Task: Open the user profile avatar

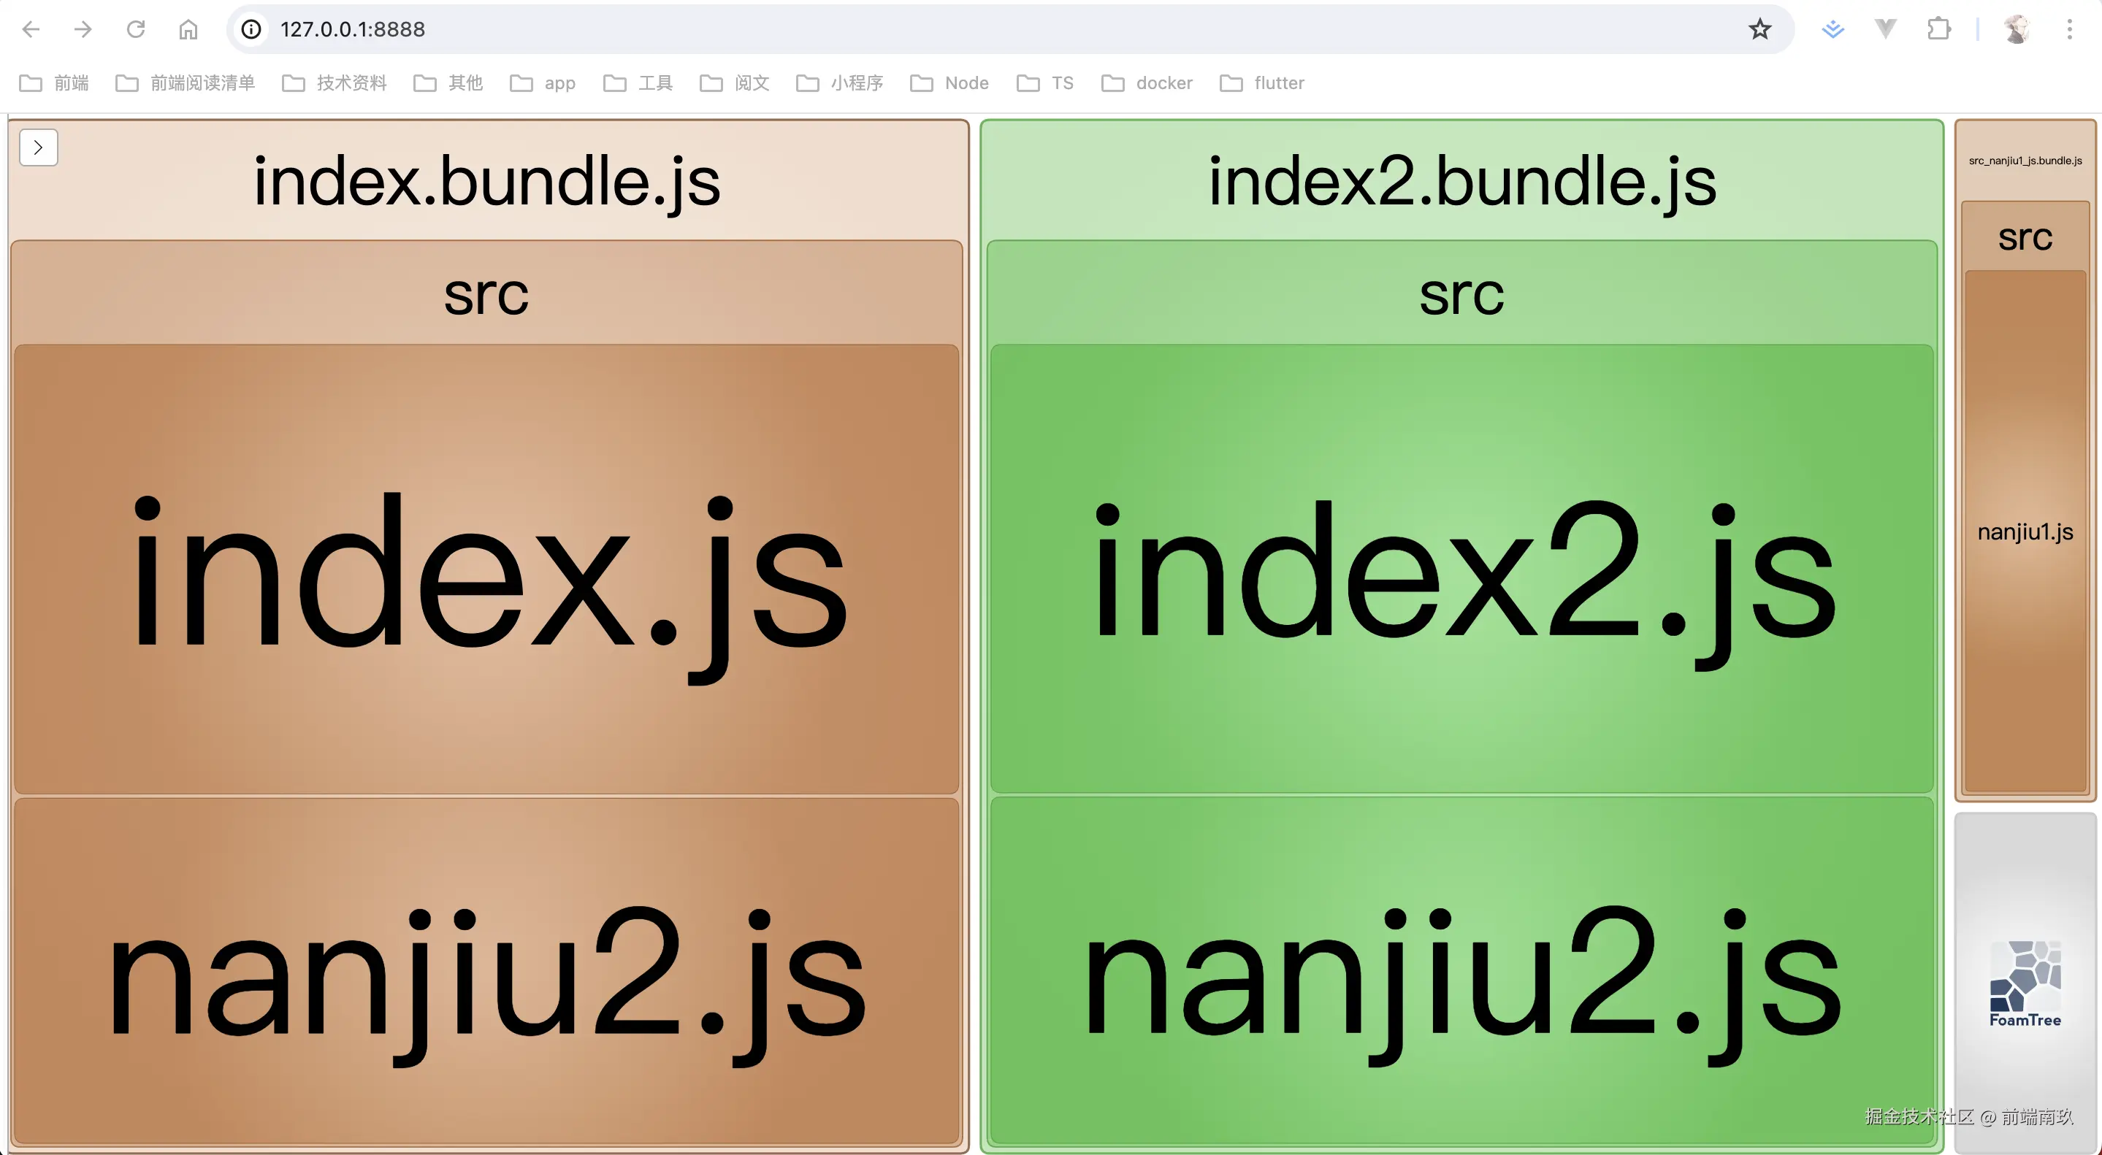Action: [2017, 29]
